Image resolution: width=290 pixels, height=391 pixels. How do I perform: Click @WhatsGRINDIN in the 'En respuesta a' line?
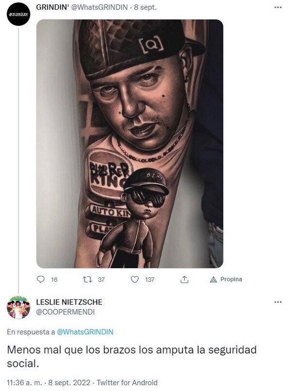pyautogui.click(x=85, y=332)
